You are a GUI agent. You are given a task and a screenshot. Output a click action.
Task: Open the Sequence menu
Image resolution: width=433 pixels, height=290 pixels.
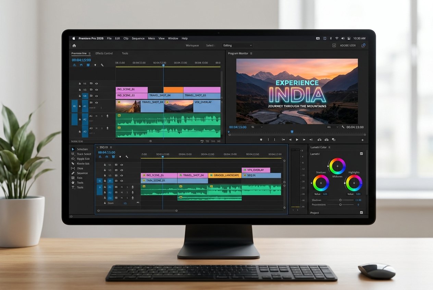point(138,38)
